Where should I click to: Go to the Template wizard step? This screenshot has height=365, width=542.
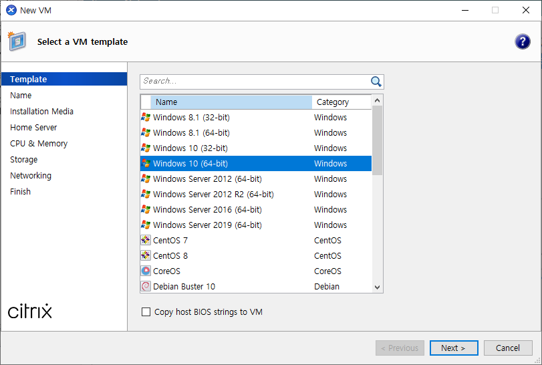(64, 79)
